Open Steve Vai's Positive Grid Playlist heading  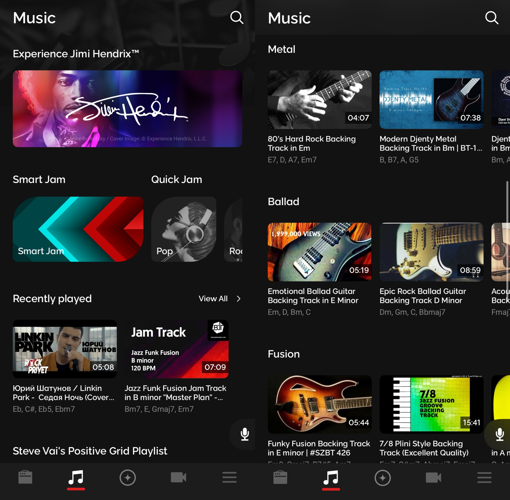click(x=90, y=451)
